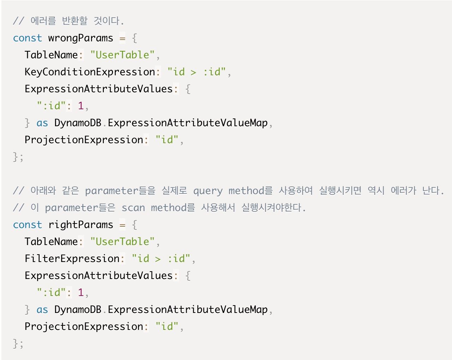Click second DynamoDB.ExpressionAttributeValueMap type
452x360 pixels.
tap(161, 309)
